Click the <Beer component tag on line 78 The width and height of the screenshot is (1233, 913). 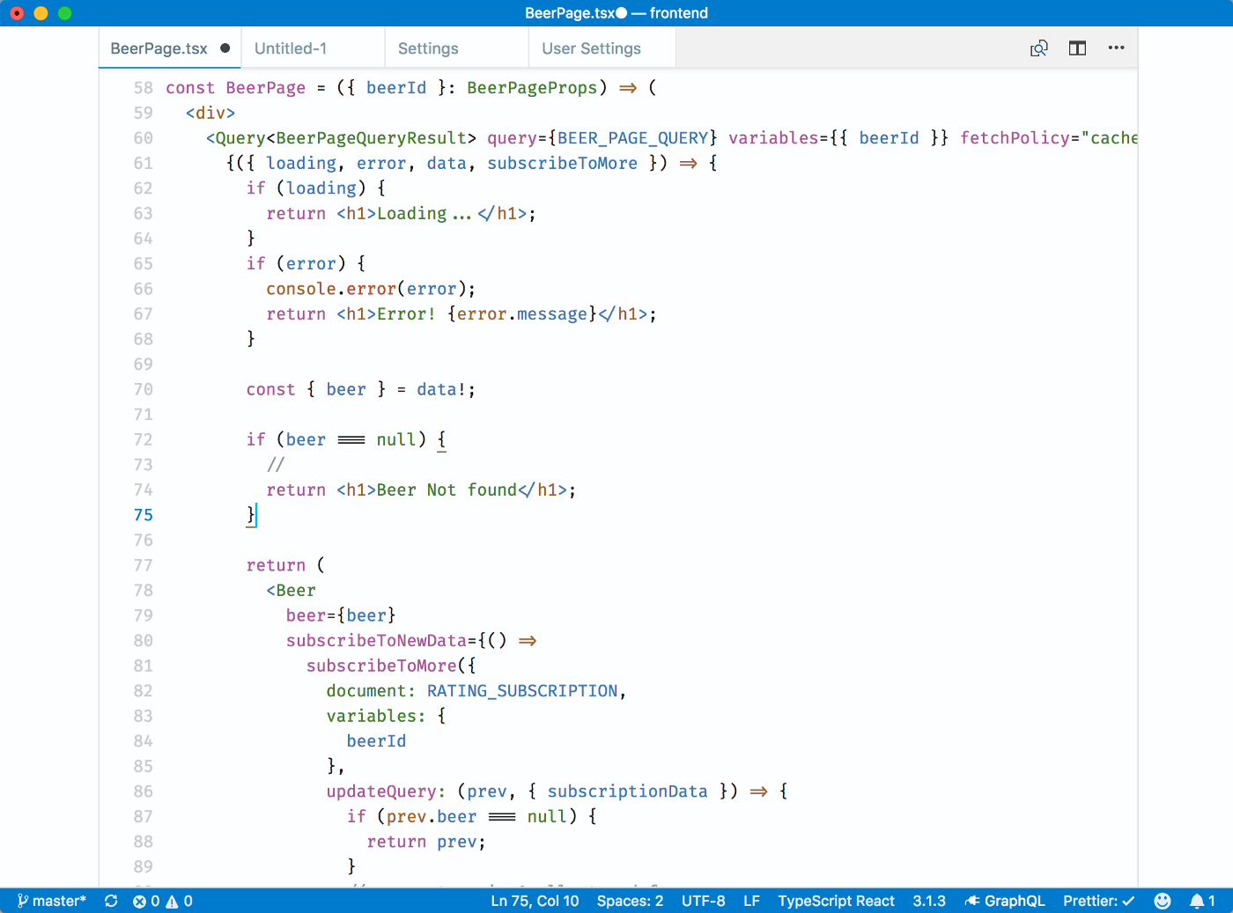(291, 591)
